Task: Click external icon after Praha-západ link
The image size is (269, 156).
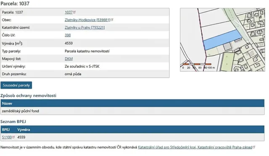Action: tap(254, 147)
